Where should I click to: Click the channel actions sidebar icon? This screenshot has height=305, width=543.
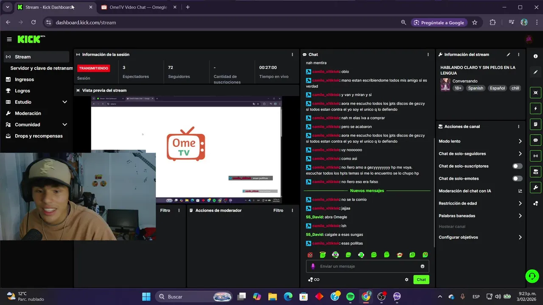tap(536, 172)
